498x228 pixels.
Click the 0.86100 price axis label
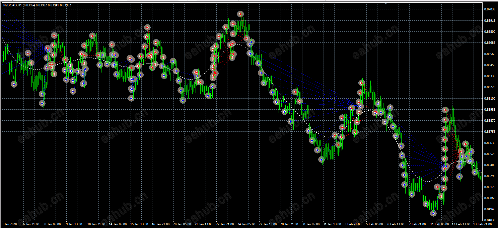tap(490, 98)
